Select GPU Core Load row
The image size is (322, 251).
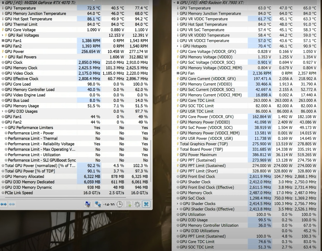75,84
